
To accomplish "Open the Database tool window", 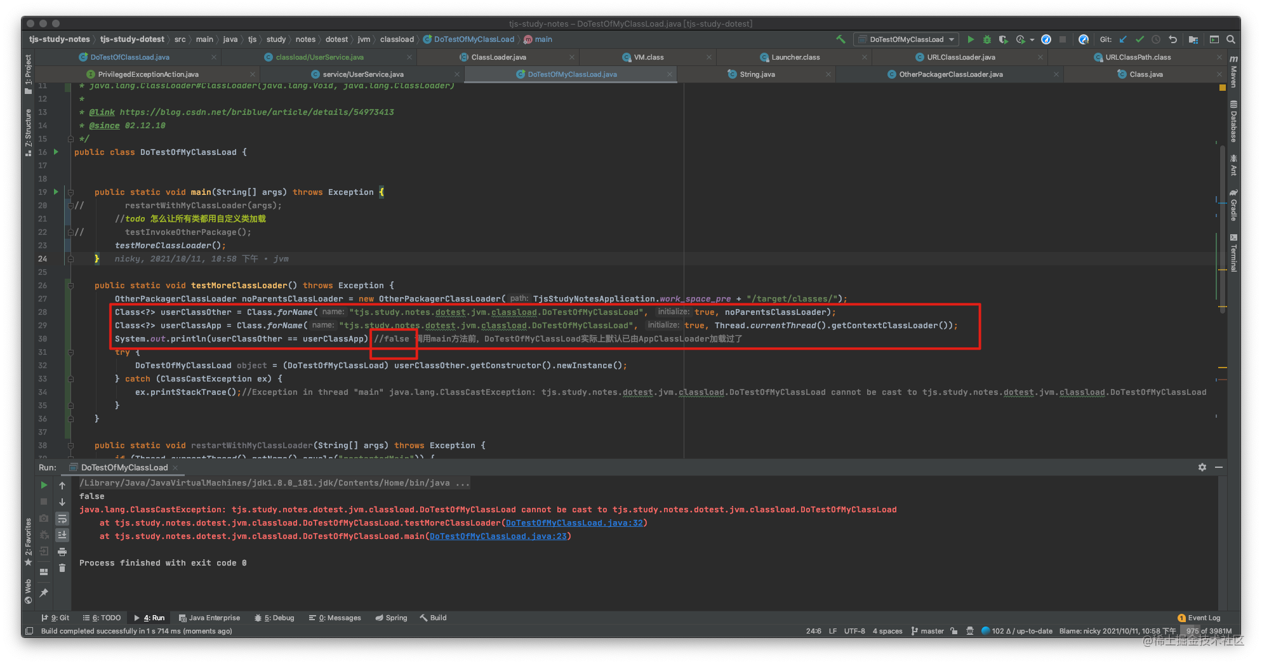I will (x=1233, y=122).
